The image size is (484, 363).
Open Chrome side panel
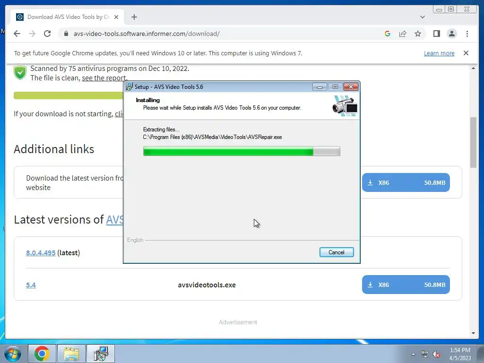[x=436, y=34]
